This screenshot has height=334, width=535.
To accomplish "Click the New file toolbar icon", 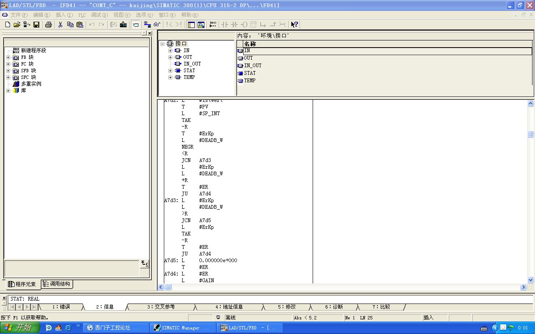I will coord(8,25).
